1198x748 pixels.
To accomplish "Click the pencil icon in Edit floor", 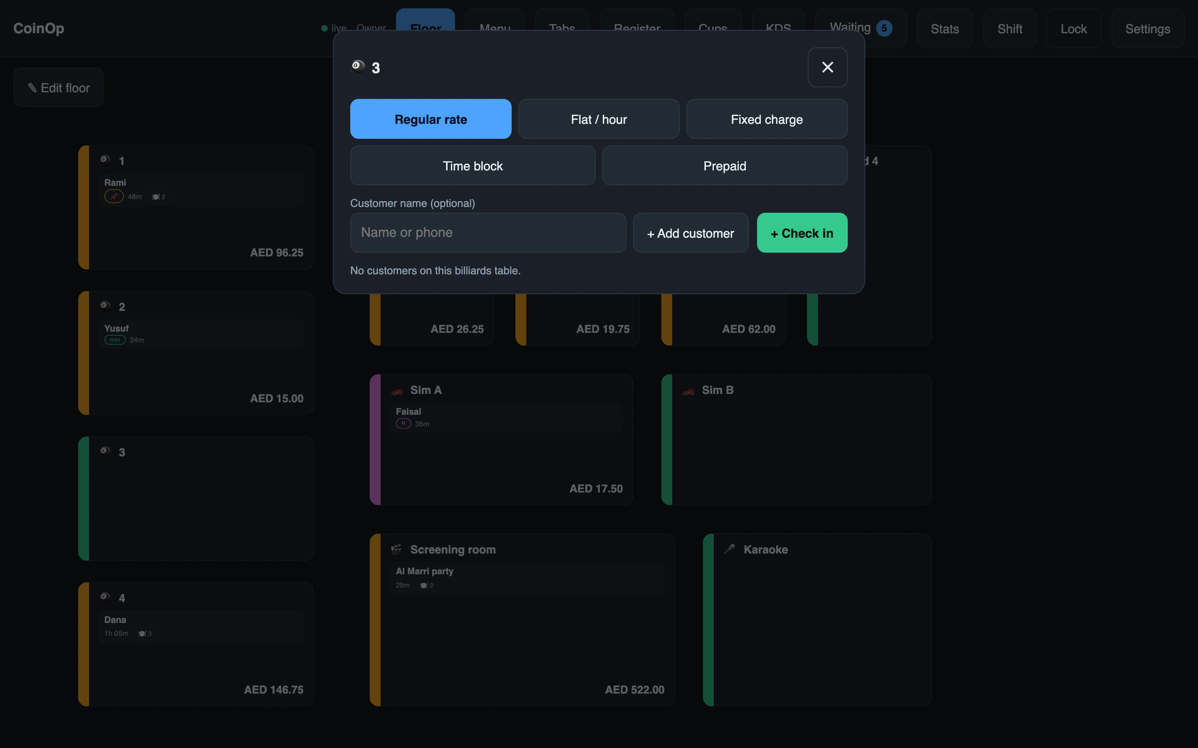I will [x=32, y=88].
